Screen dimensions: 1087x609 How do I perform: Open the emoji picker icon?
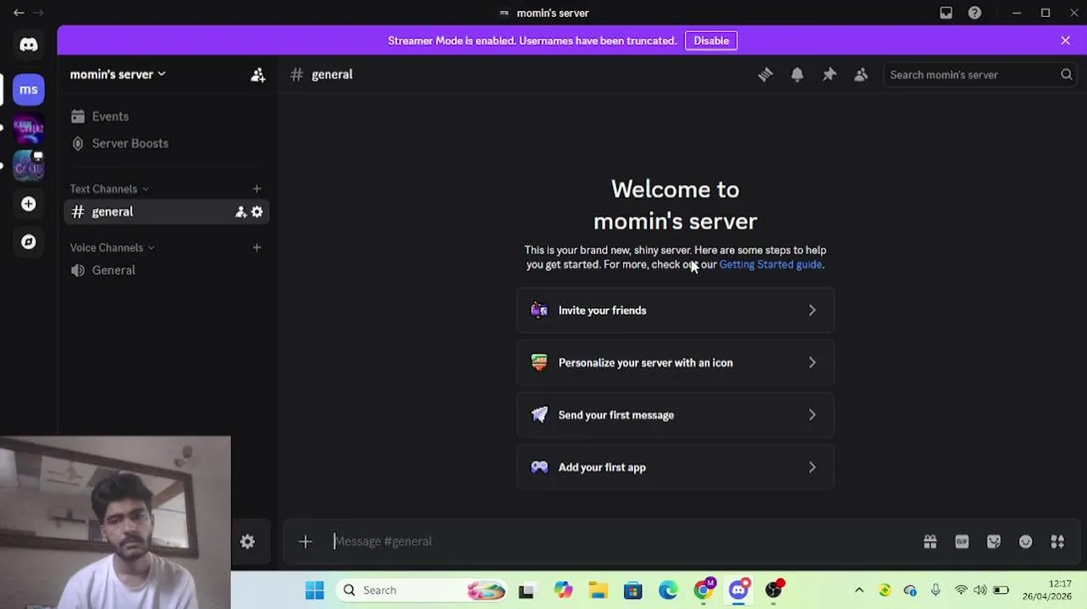(x=1026, y=541)
